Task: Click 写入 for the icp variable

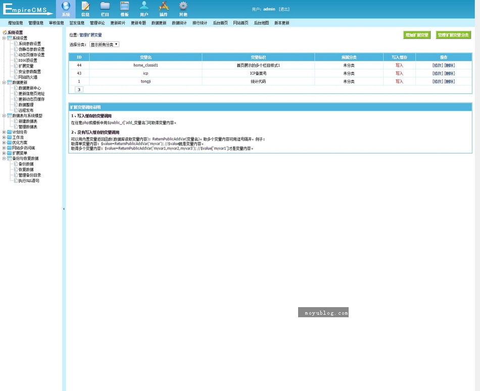Action: 399,73
